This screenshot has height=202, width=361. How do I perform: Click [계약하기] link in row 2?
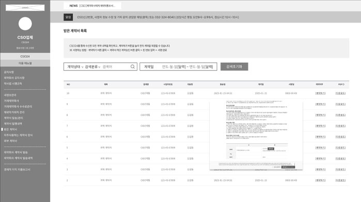point(320,180)
